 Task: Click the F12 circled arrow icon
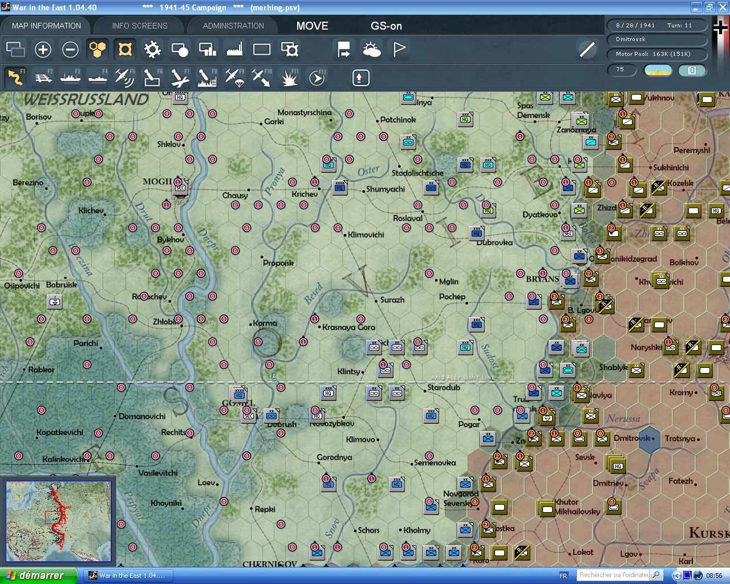click(x=317, y=78)
